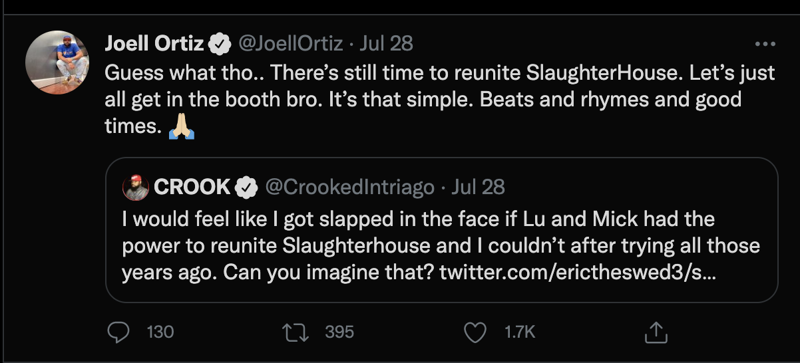The height and width of the screenshot is (363, 800).
Task: Open the Joell Ortiz display name
Action: tap(155, 44)
